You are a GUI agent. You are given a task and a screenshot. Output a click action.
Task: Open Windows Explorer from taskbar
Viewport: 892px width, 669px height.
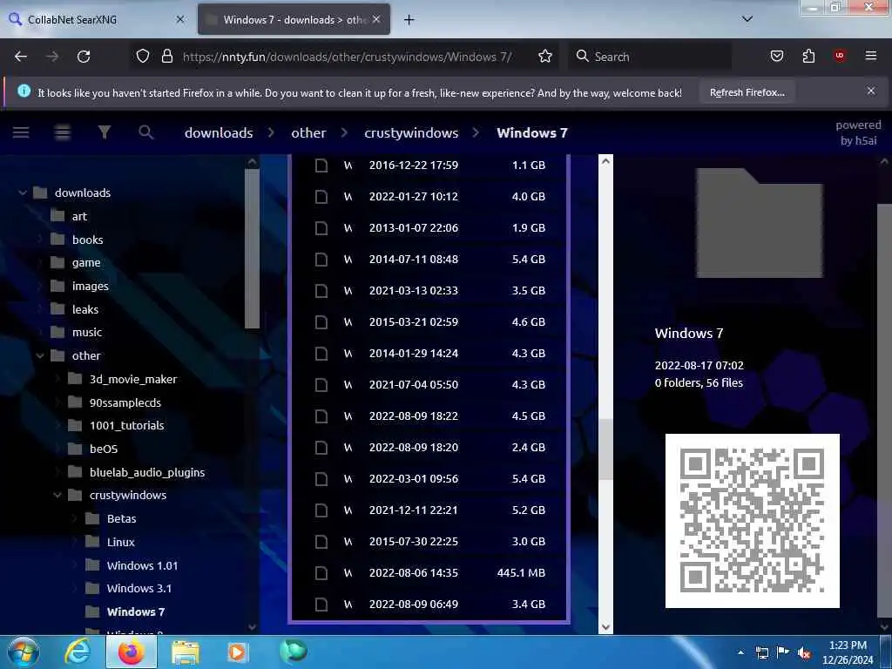pyautogui.click(x=186, y=652)
